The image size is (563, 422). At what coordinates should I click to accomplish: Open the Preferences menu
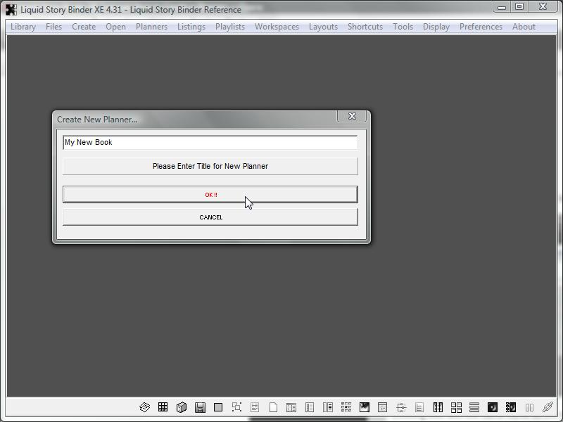[481, 27]
